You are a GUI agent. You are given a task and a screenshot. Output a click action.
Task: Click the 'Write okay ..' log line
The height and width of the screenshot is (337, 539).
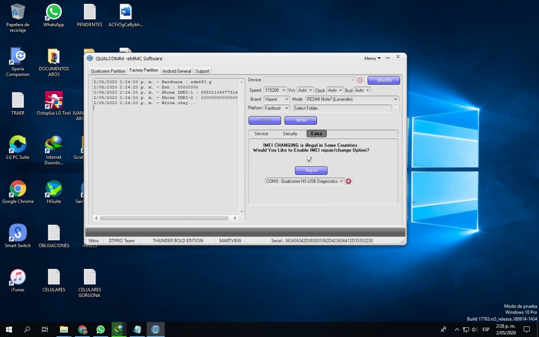click(x=144, y=103)
